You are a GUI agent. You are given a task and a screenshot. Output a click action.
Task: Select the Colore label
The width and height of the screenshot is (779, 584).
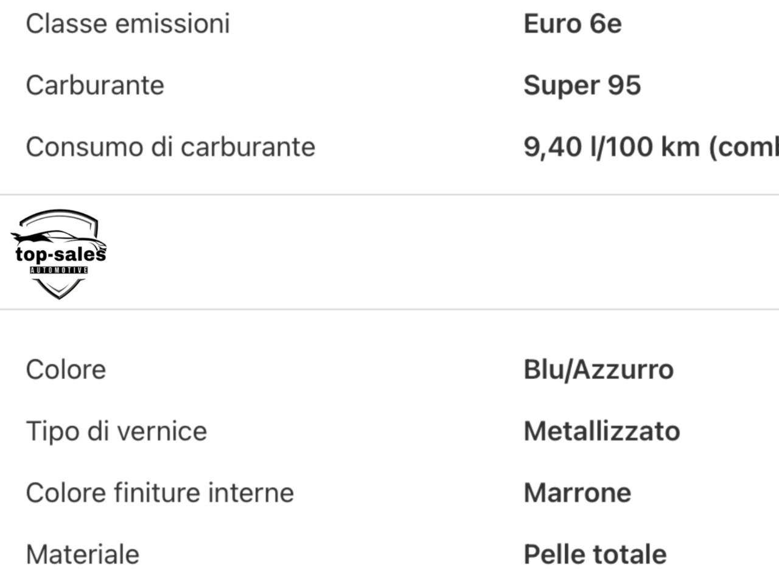pyautogui.click(x=66, y=369)
